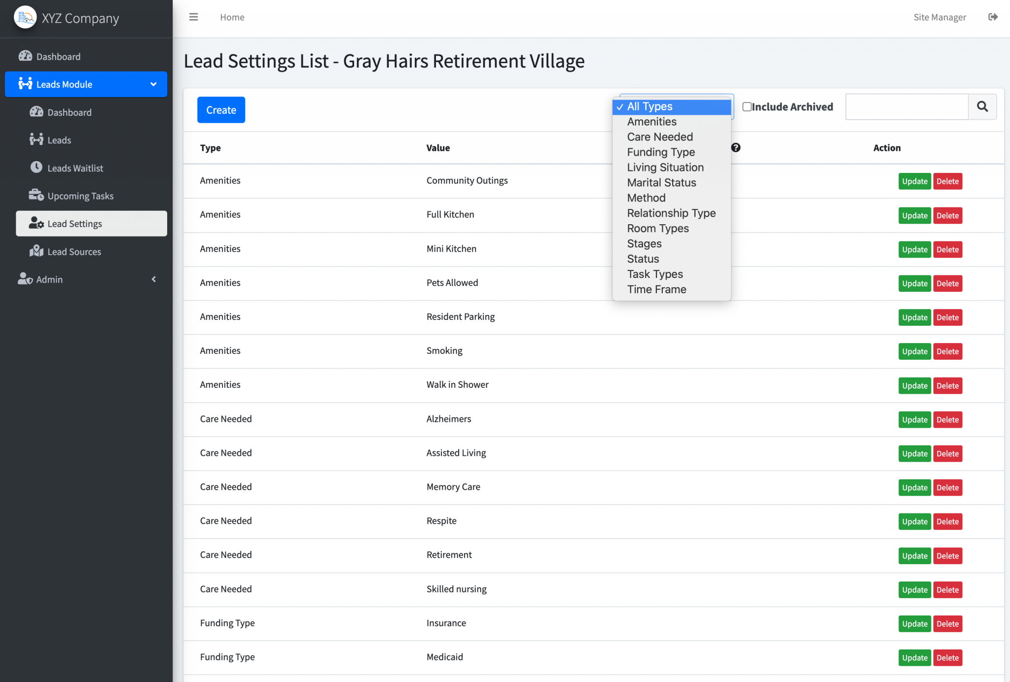The height and width of the screenshot is (682, 1010).
Task: Click the search text input field
Action: [906, 107]
